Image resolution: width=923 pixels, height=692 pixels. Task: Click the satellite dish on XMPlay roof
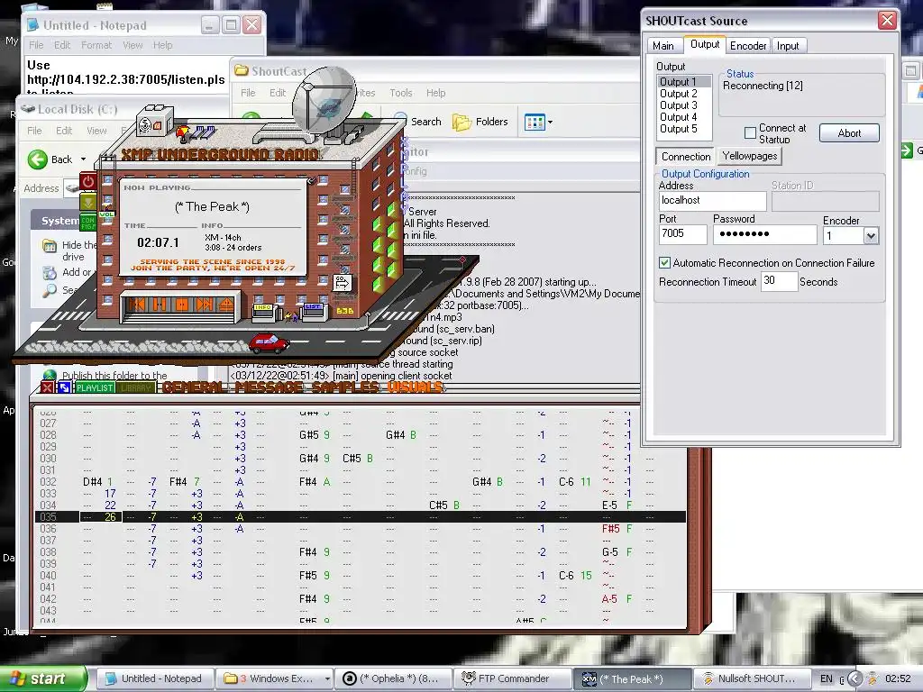coord(324,100)
